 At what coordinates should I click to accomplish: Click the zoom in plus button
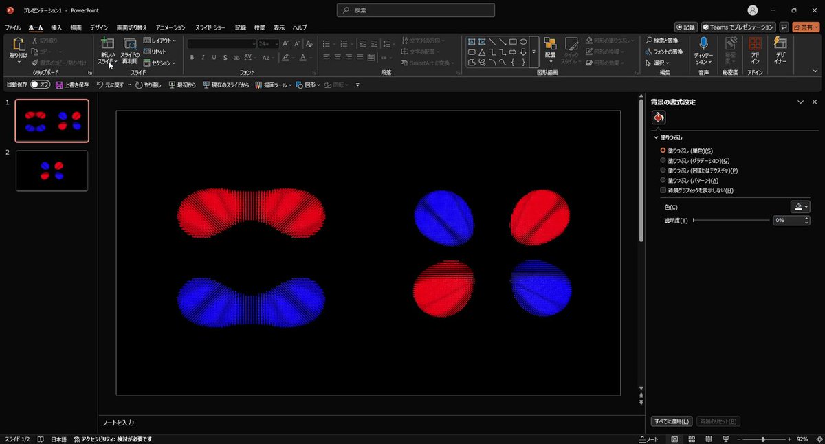point(788,439)
